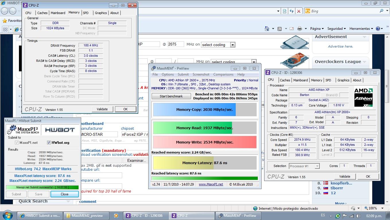Open Mainboard tab in CPU-Z ID 1290306
390x220 pixels.
301,80
